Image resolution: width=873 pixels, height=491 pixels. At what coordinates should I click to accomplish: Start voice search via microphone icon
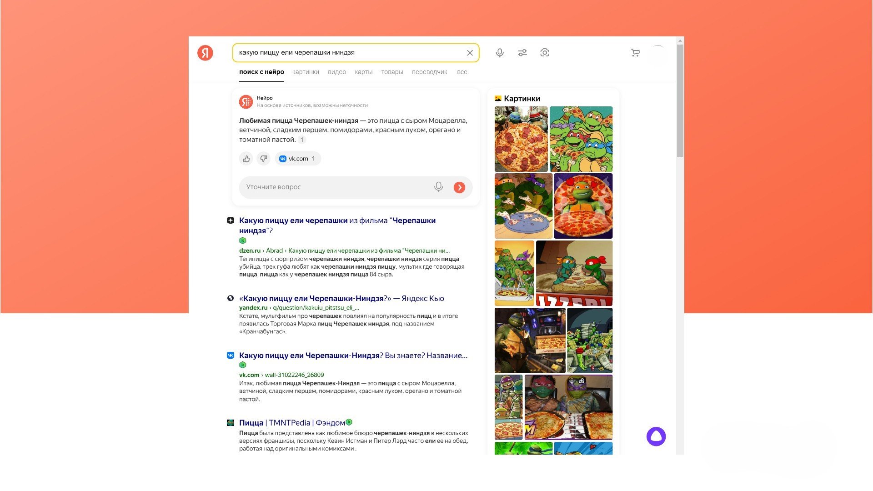499,53
